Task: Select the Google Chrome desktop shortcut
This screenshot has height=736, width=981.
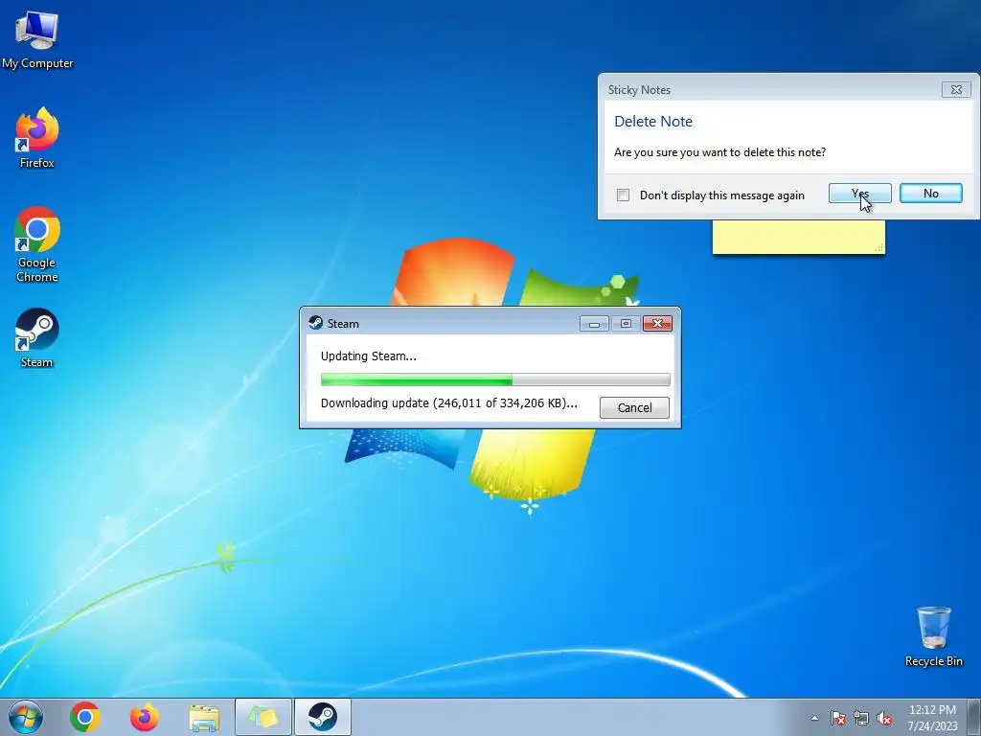Action: click(x=37, y=244)
